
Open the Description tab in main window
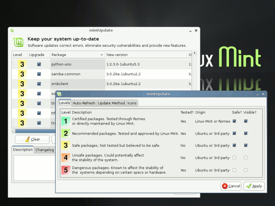point(23,150)
